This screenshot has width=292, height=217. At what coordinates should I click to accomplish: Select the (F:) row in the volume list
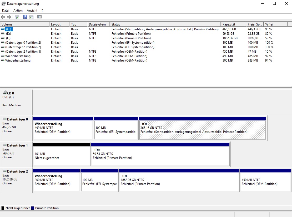tap(146, 38)
